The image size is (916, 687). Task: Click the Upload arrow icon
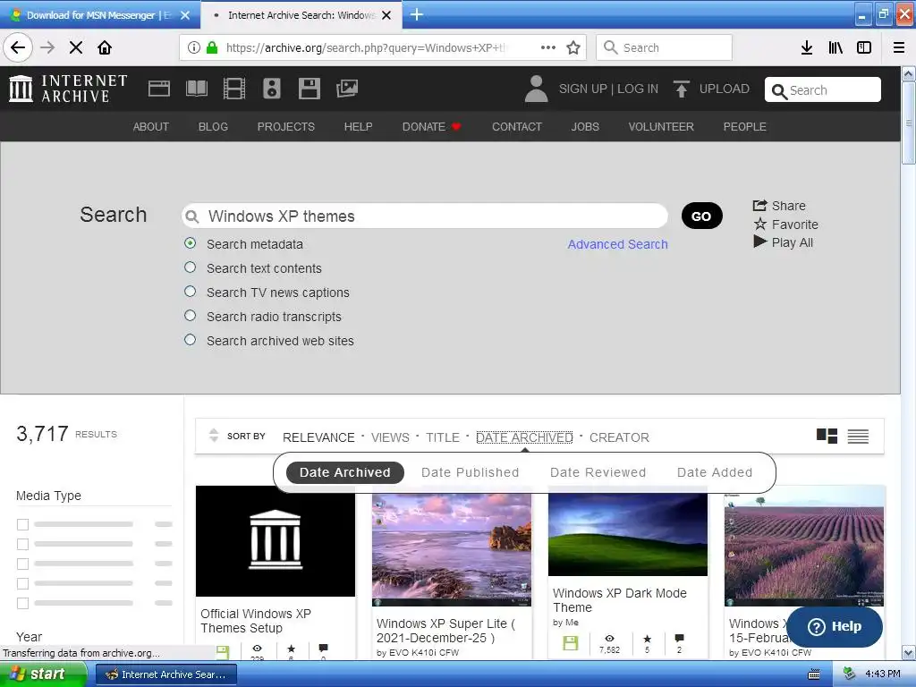click(x=681, y=89)
